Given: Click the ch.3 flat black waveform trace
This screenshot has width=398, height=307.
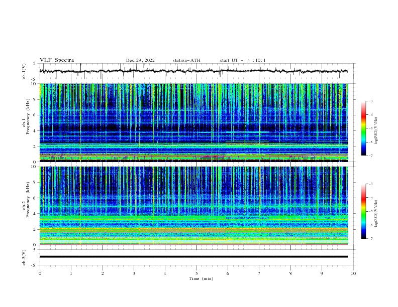Looking at the screenshot, I should point(193,257).
